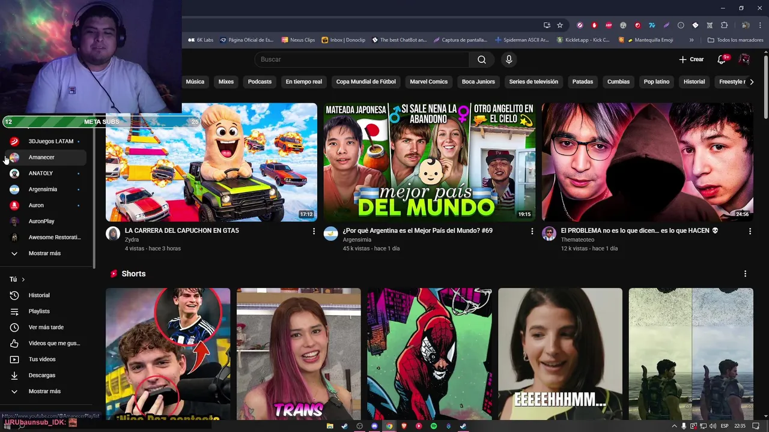Select Copa Mundial de Fútbol chip

(366, 82)
